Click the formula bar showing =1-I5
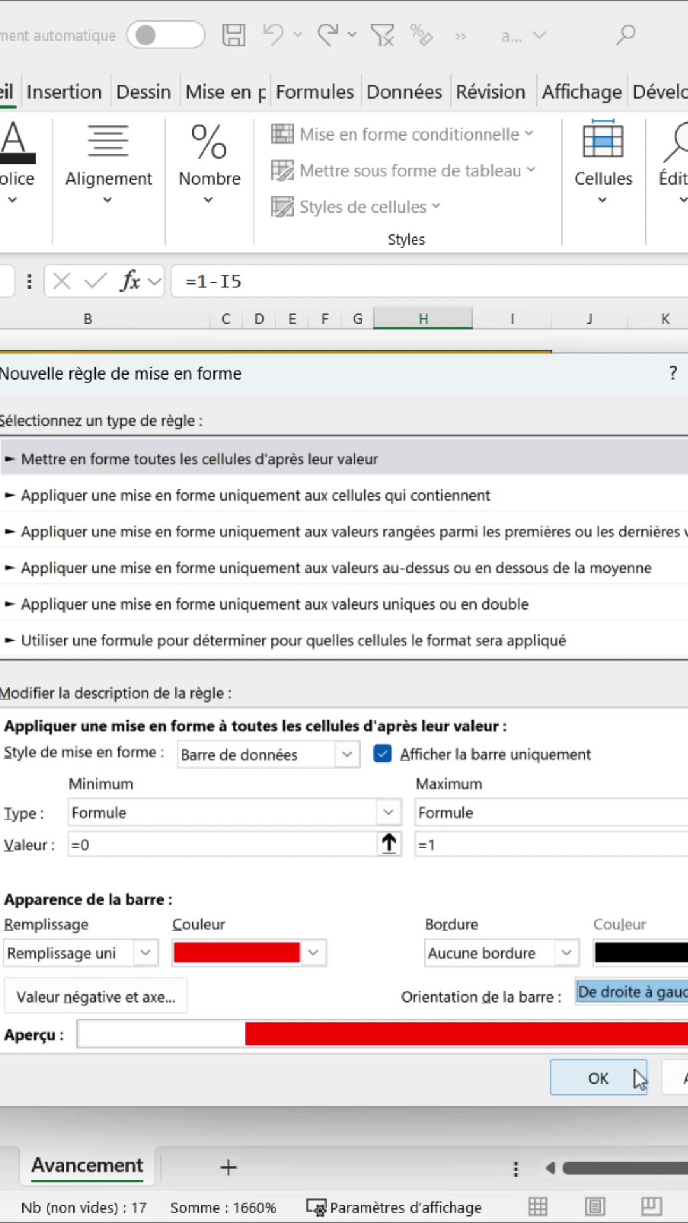 [x=430, y=281]
